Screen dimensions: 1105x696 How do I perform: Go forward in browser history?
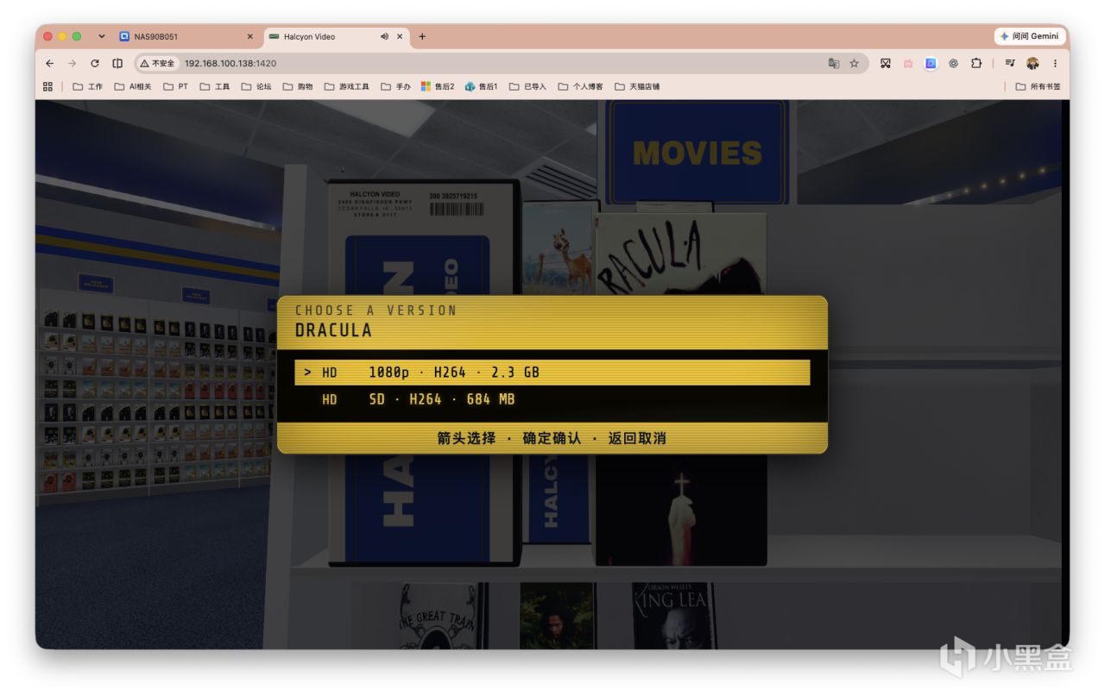[x=72, y=63]
